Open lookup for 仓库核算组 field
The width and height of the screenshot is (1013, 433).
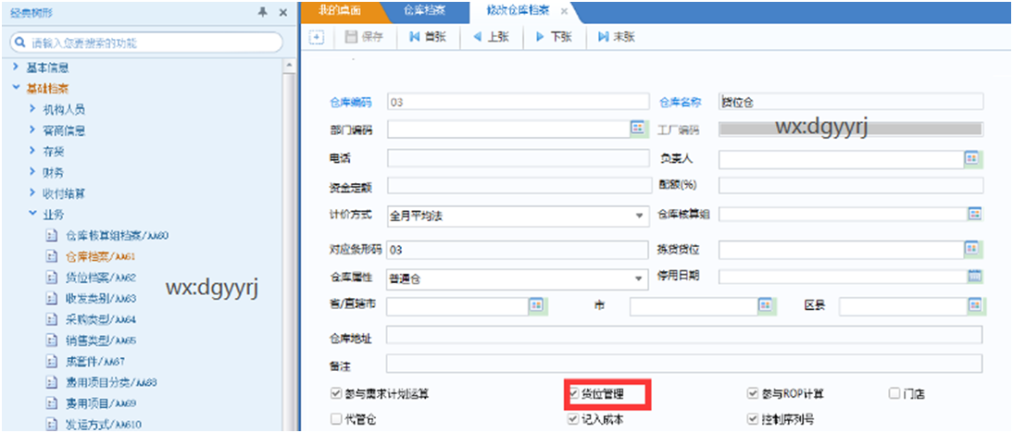pyautogui.click(x=974, y=214)
